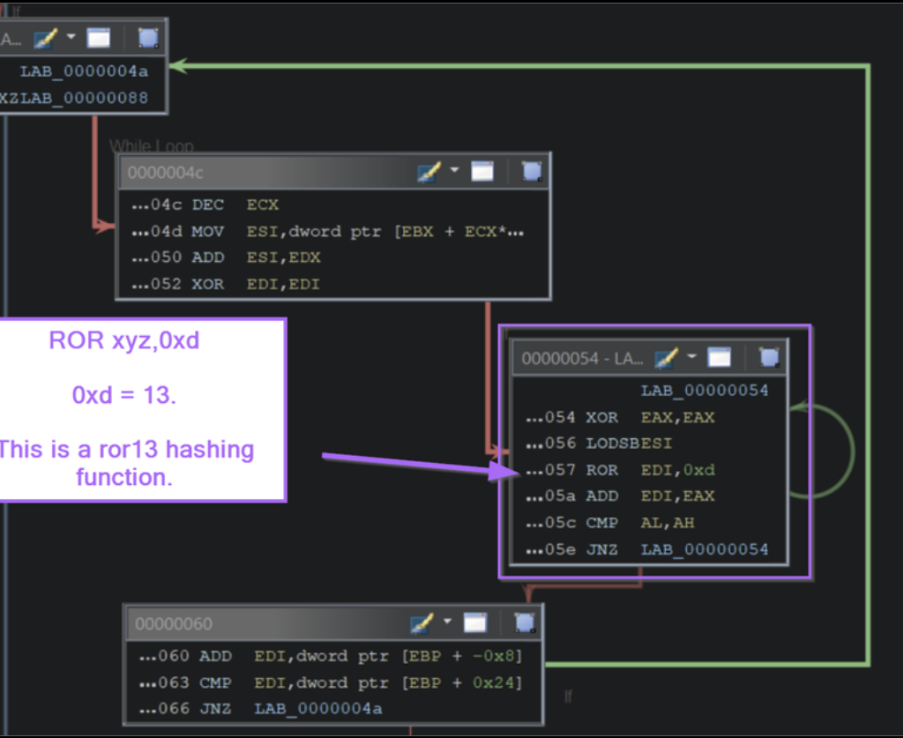View block 0000004c in full window
Viewport: 903px width, 738px height.
coord(482,170)
